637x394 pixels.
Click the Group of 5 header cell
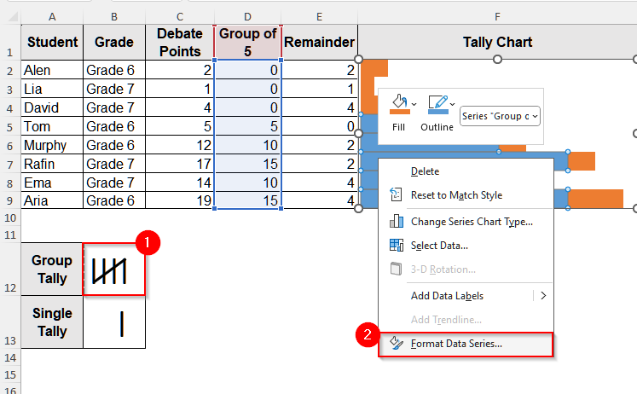(x=247, y=43)
